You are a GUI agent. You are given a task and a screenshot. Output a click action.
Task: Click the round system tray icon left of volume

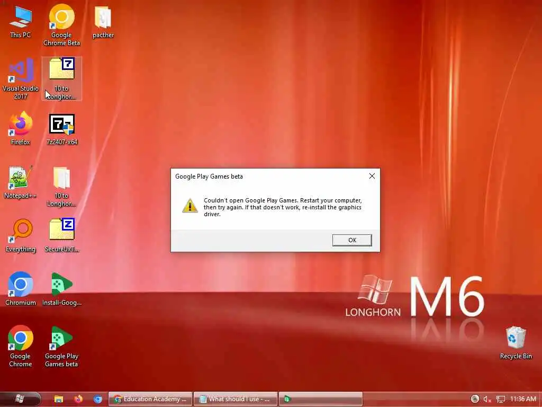475,399
